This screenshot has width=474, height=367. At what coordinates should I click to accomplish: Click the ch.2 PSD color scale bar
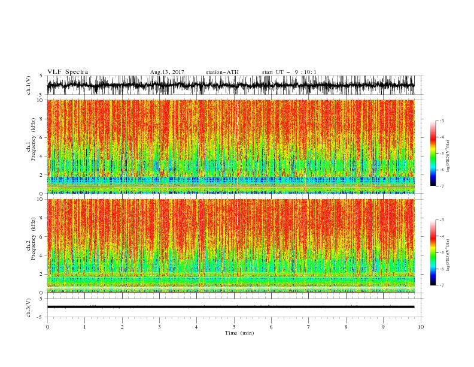point(433,252)
